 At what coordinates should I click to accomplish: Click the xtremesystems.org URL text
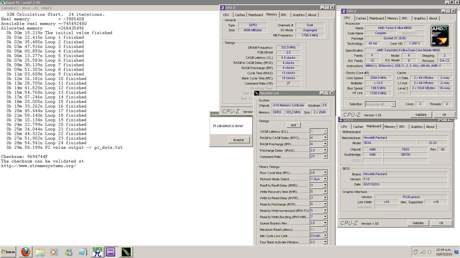point(39,166)
